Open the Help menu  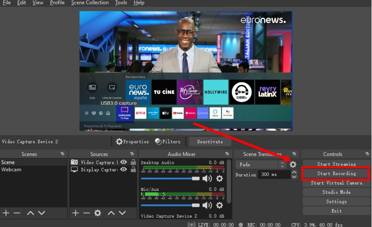click(139, 3)
